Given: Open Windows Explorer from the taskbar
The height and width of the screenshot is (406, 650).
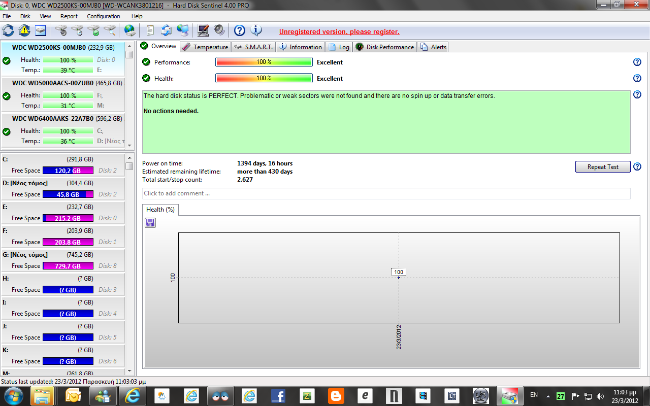Looking at the screenshot, I should point(42,395).
